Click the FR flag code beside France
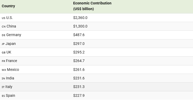Image resolution: width=193 pixels, height=103 pixels. point(3,61)
